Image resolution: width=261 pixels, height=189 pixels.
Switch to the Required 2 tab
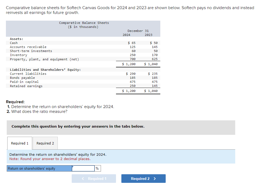click(45, 143)
